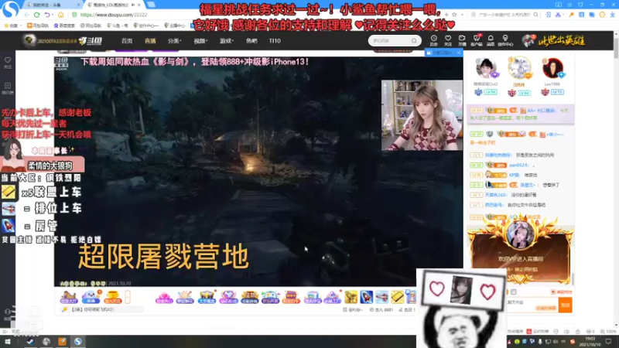619x348 pixels.
Task: Click the volume speaker icon in system tray
Action: (x=556, y=342)
